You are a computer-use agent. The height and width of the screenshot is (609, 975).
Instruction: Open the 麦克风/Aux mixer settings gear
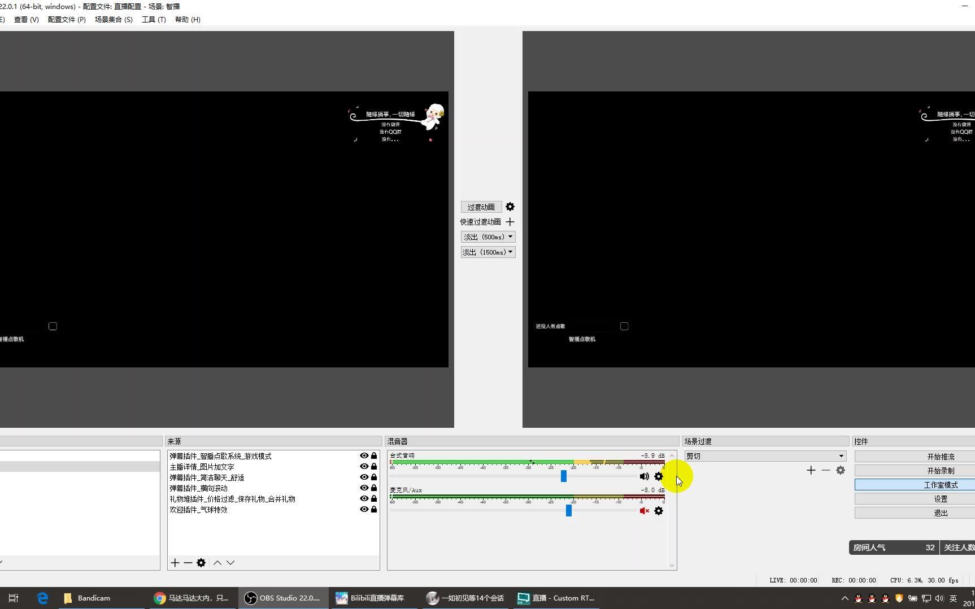659,511
